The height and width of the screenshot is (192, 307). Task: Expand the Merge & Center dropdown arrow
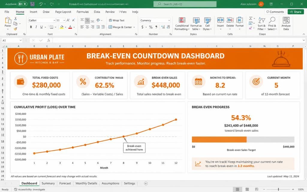pyautogui.click(x=134, y=27)
